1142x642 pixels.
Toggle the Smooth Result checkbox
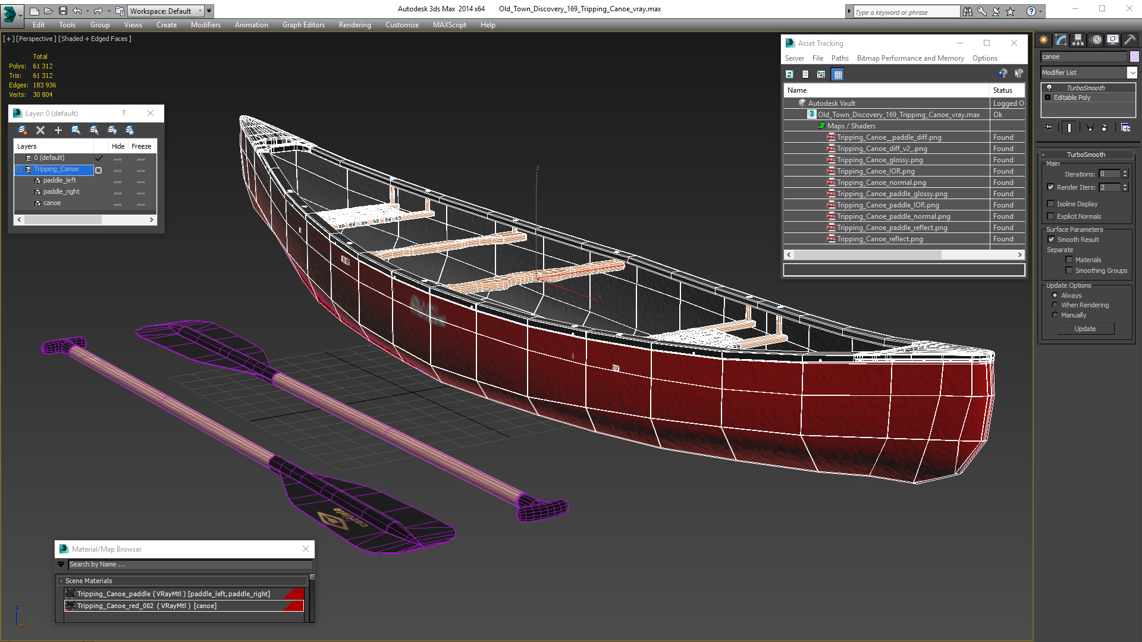(x=1051, y=240)
